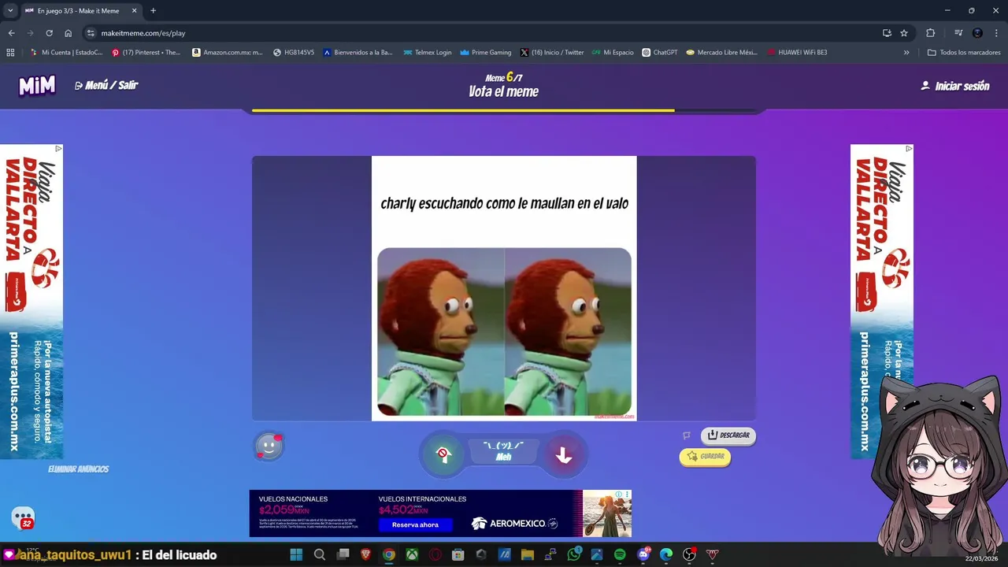The height and width of the screenshot is (567, 1008).
Task: Open the tab search dropdown arrow
Action: tap(9, 11)
